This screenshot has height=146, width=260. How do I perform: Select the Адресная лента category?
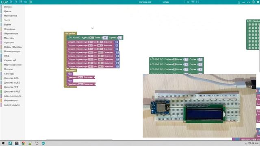(13, 96)
